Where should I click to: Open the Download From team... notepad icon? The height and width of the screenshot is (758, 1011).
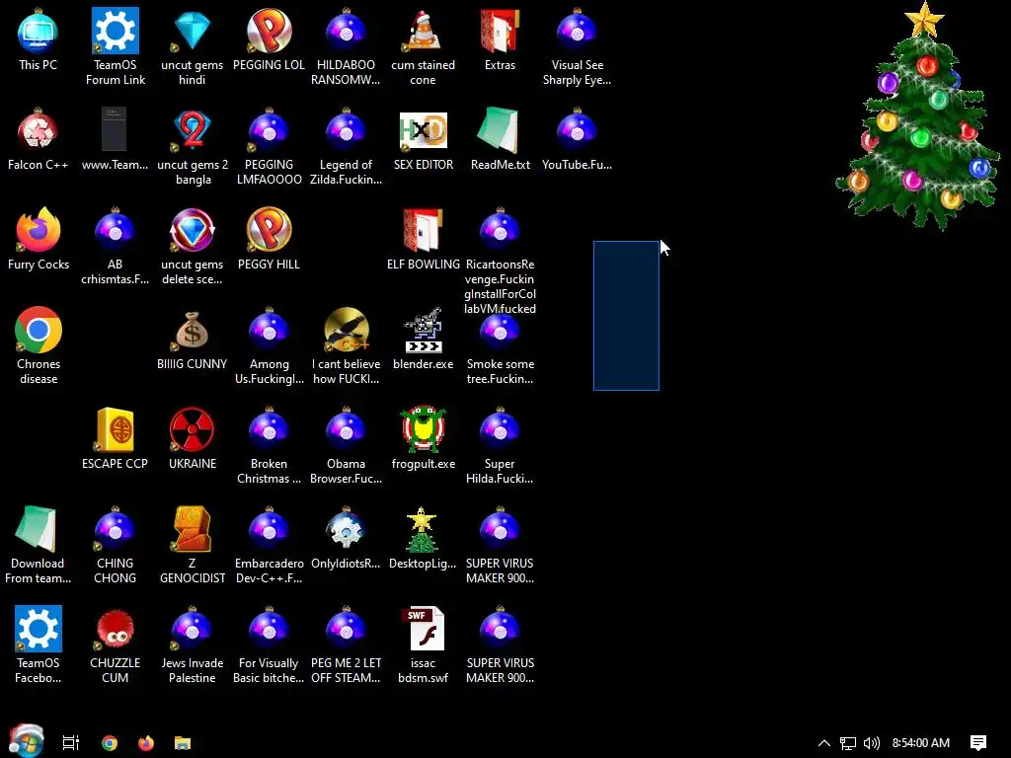click(x=37, y=529)
